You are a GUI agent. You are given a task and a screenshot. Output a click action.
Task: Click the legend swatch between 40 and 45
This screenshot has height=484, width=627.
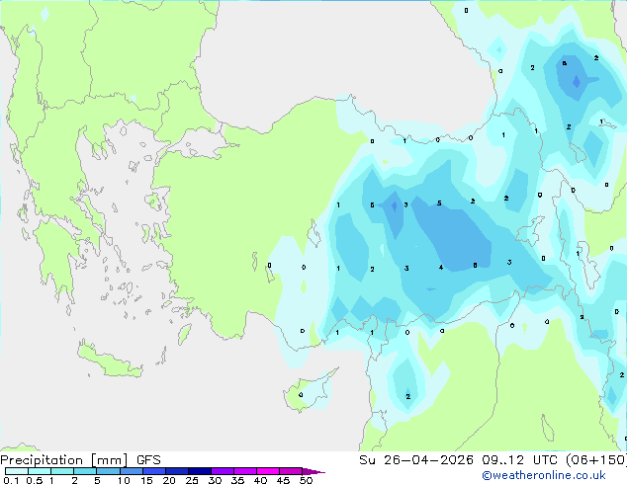coord(268,471)
